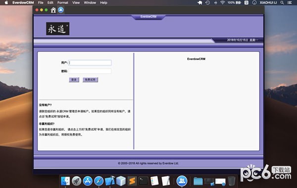This screenshot has width=297, height=188.
Task: Open Sublime Text from the Dock
Action: point(132,181)
